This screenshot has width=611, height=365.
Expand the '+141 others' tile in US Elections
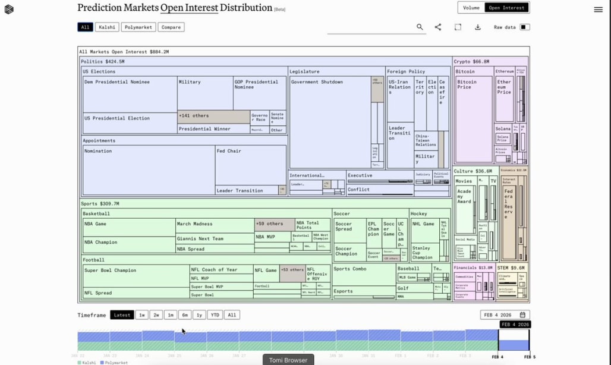[x=214, y=117]
